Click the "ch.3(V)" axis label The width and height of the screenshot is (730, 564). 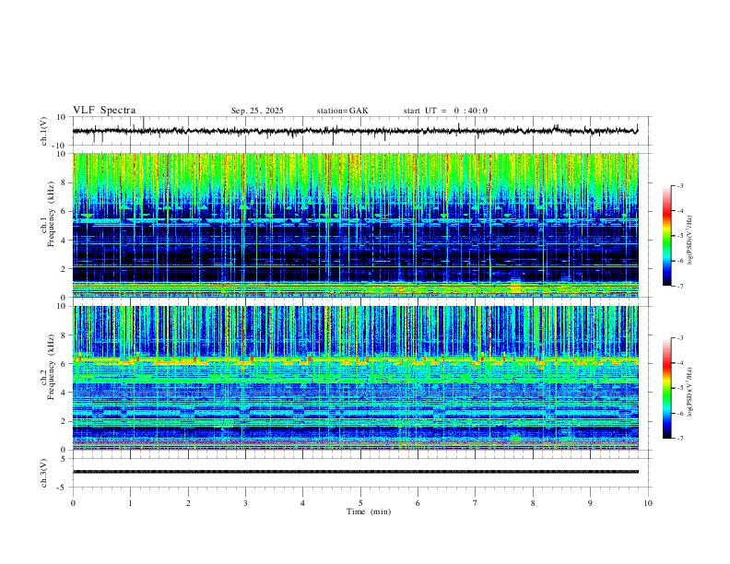tap(44, 474)
